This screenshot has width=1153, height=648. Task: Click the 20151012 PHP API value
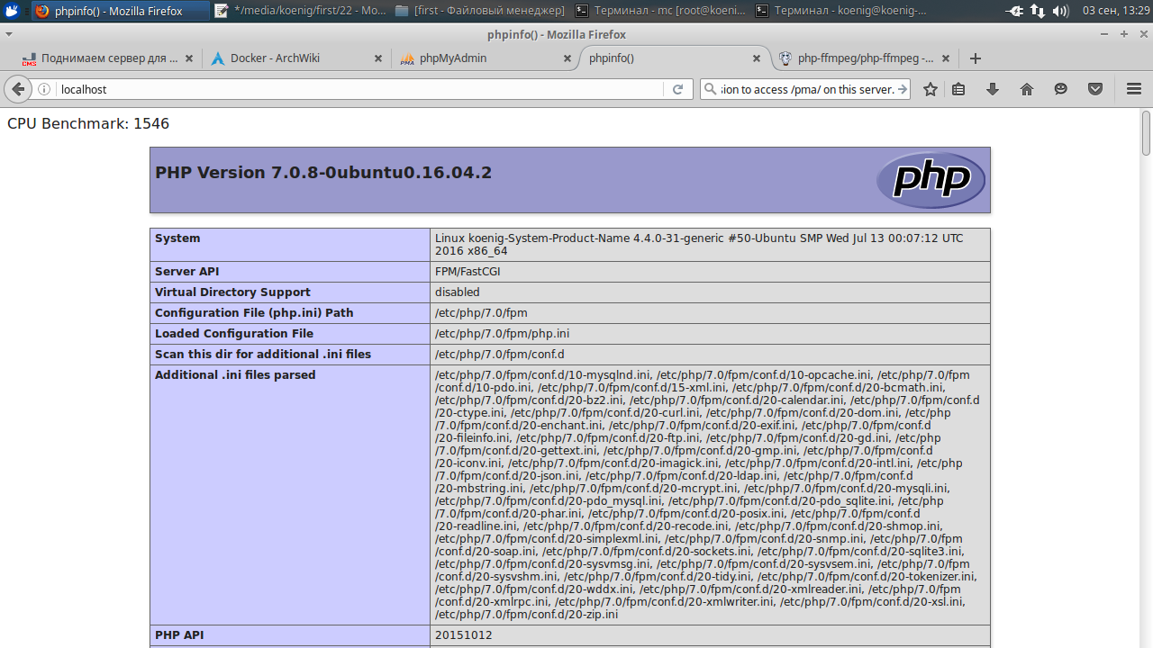tap(464, 635)
